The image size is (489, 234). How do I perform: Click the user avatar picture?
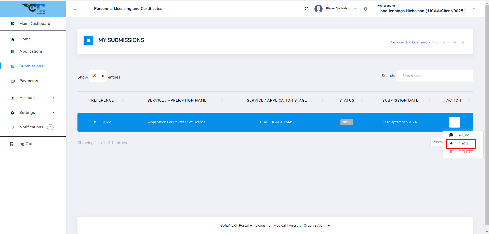319,9
